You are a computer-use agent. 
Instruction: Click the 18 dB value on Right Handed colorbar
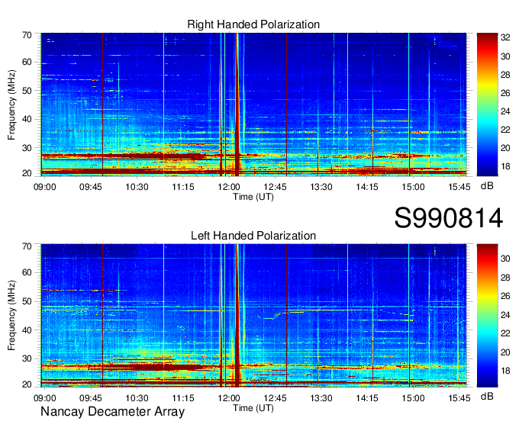[505, 166]
